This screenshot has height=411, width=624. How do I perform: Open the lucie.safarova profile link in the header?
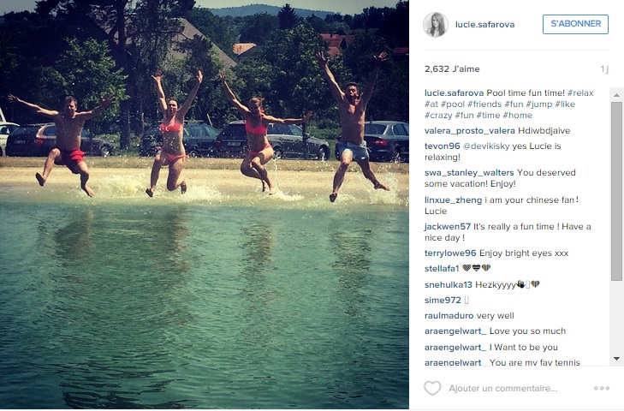point(484,25)
